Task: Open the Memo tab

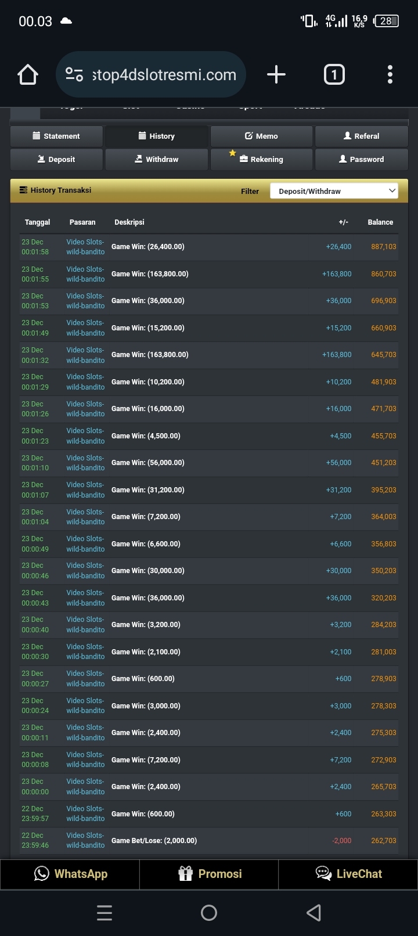Action: click(261, 136)
